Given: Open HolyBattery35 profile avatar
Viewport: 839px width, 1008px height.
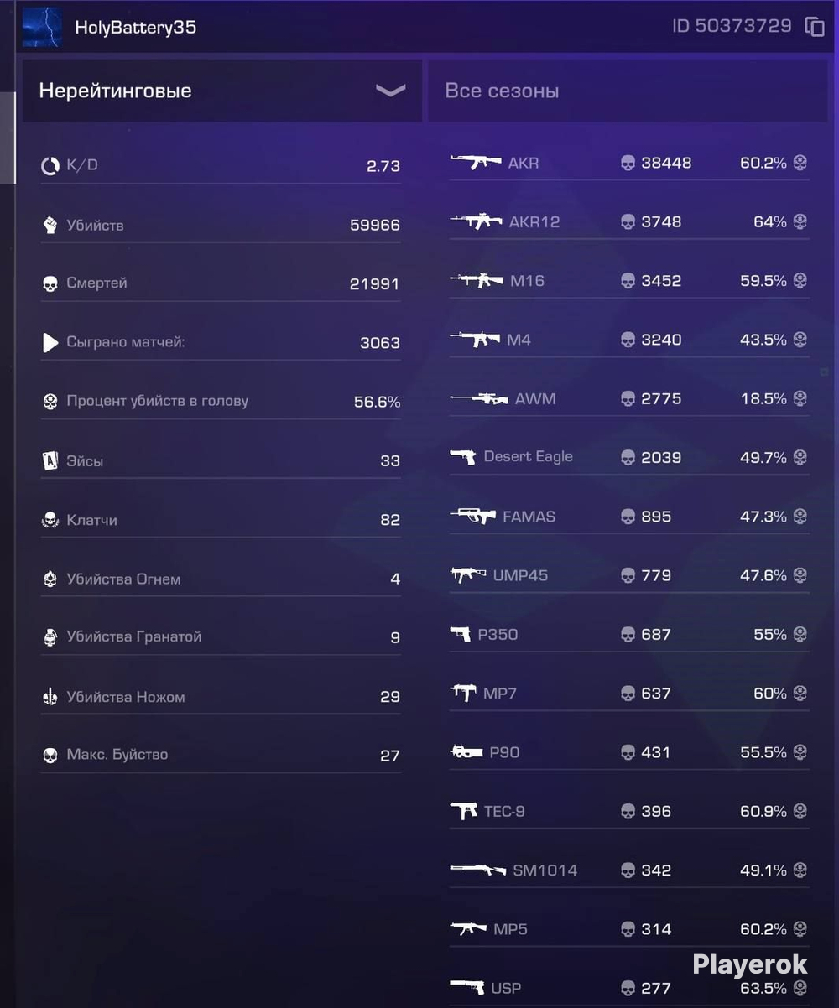Looking at the screenshot, I should (x=42, y=28).
